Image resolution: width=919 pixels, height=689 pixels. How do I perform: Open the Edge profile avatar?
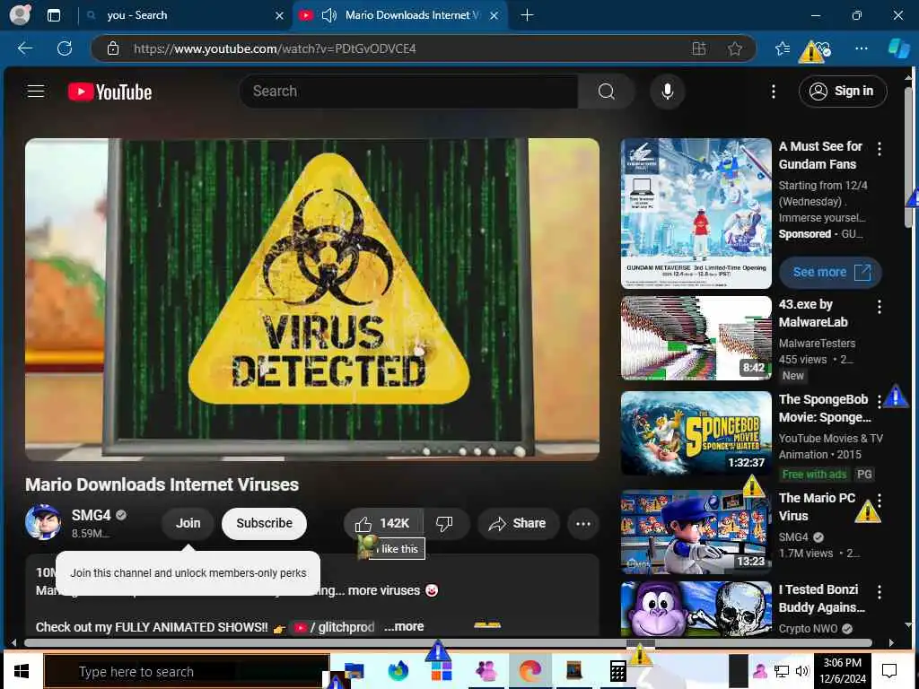pos(21,15)
